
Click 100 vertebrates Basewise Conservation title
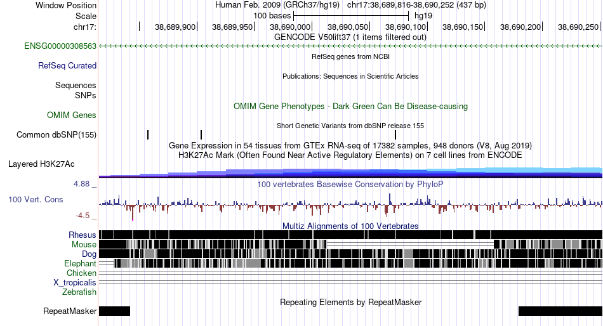[x=350, y=185]
